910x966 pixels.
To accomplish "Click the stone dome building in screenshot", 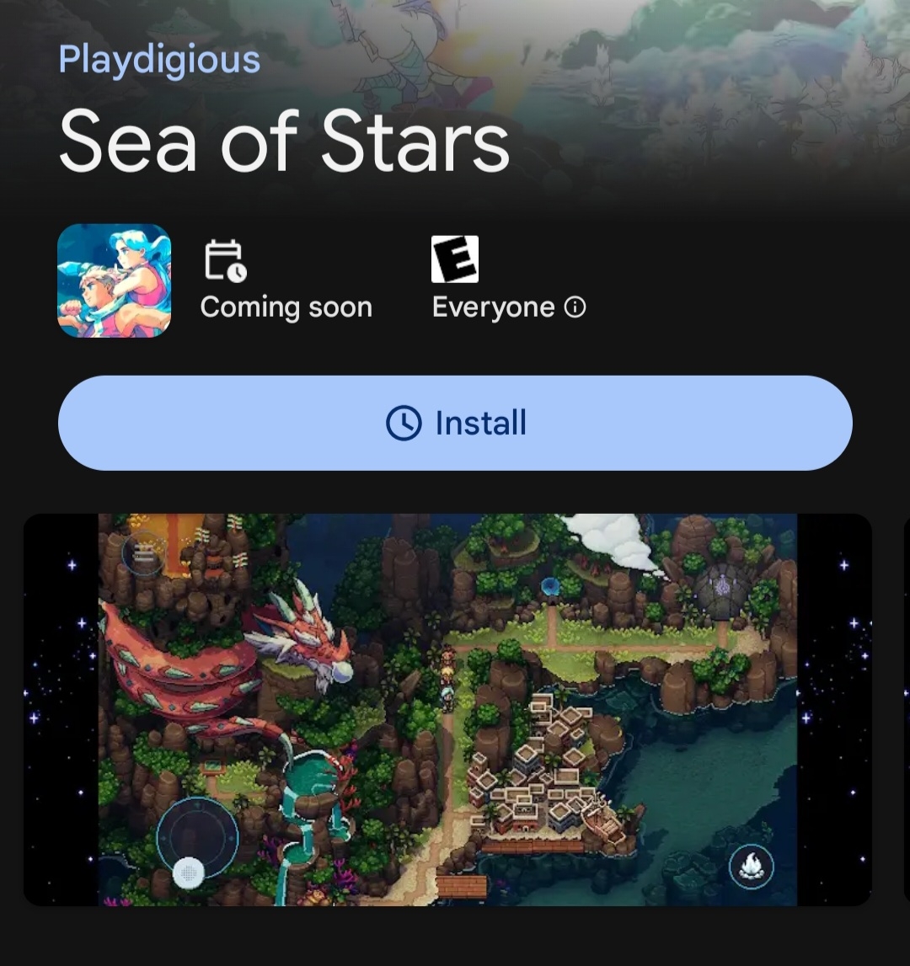I will pos(721,590).
